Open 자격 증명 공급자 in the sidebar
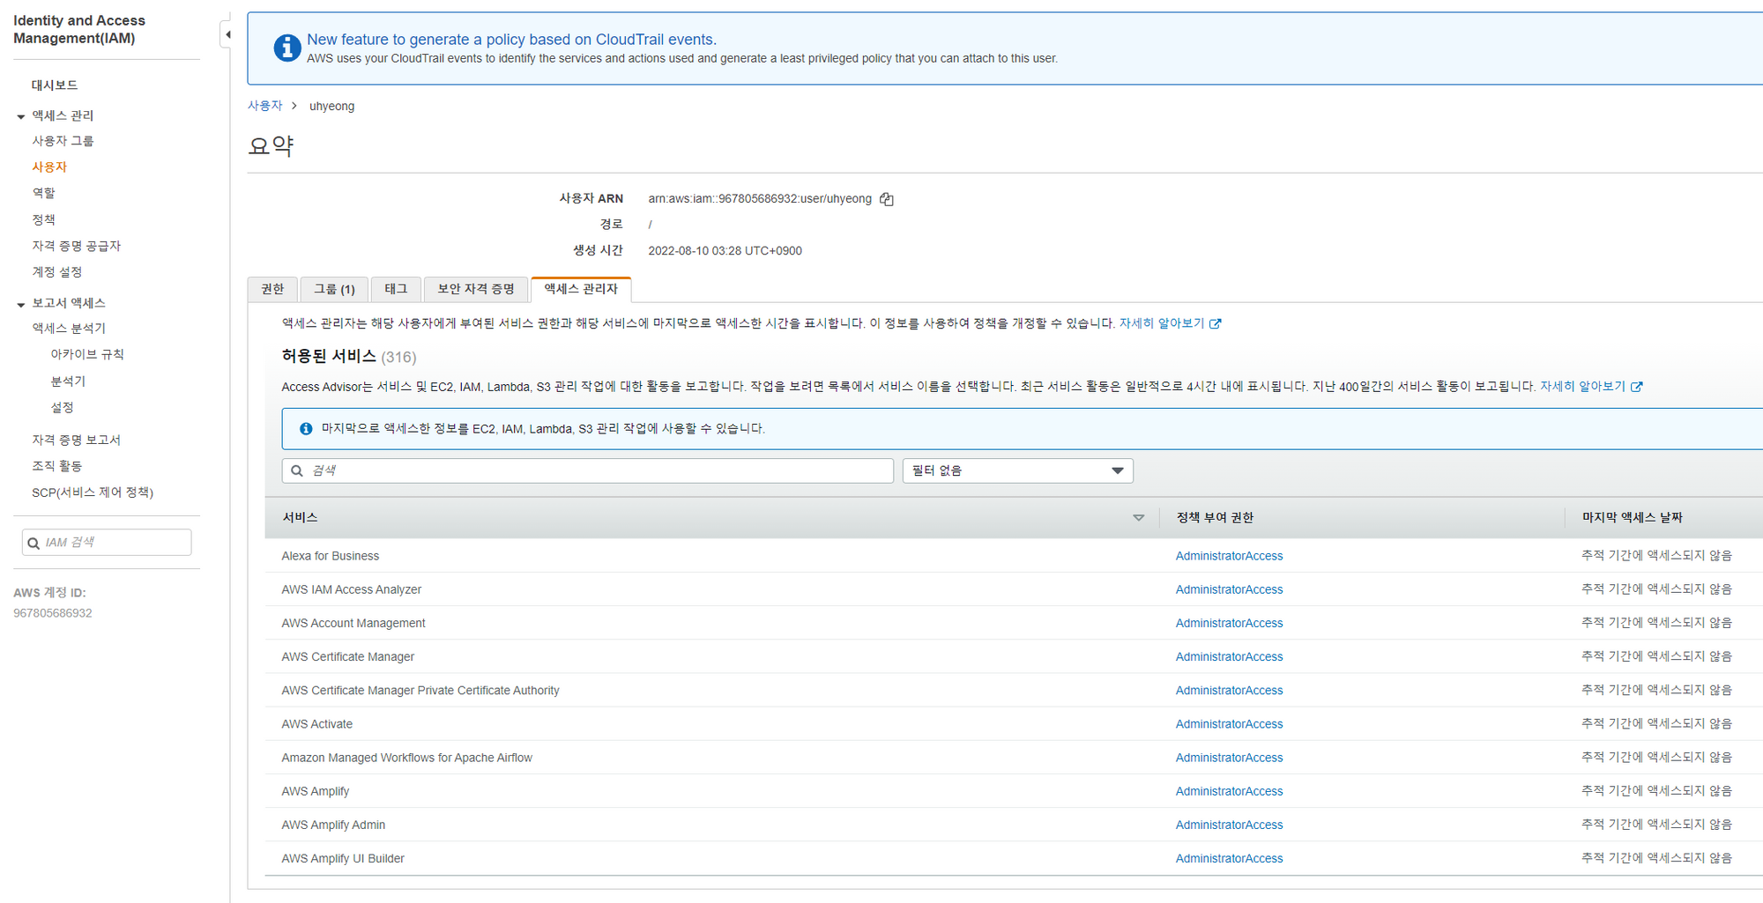This screenshot has width=1763, height=903. pos(77,246)
